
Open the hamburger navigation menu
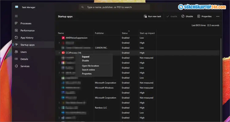16,16
